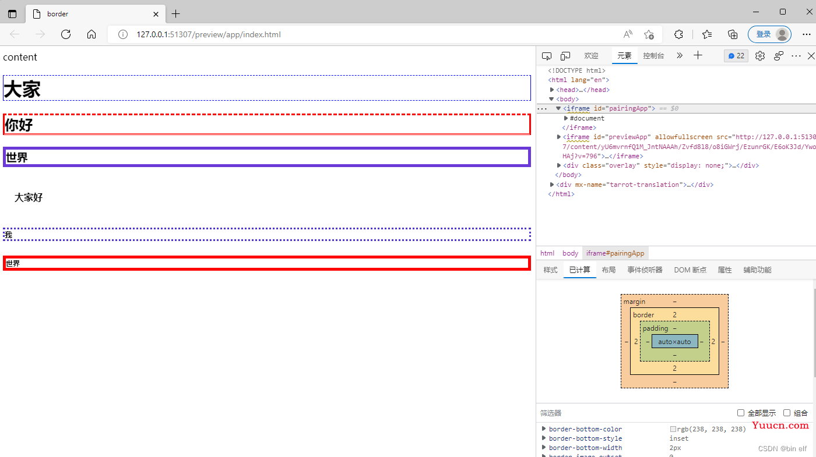Open the 22 issues badge

pyautogui.click(x=736, y=56)
